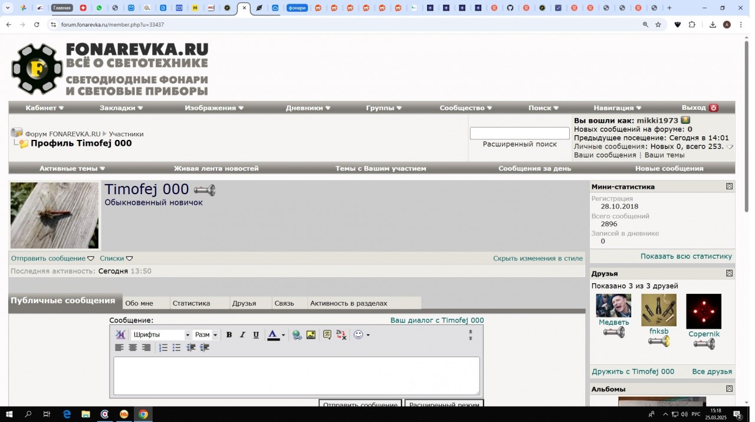
Task: Open the font size dropdown
Action: click(206, 335)
